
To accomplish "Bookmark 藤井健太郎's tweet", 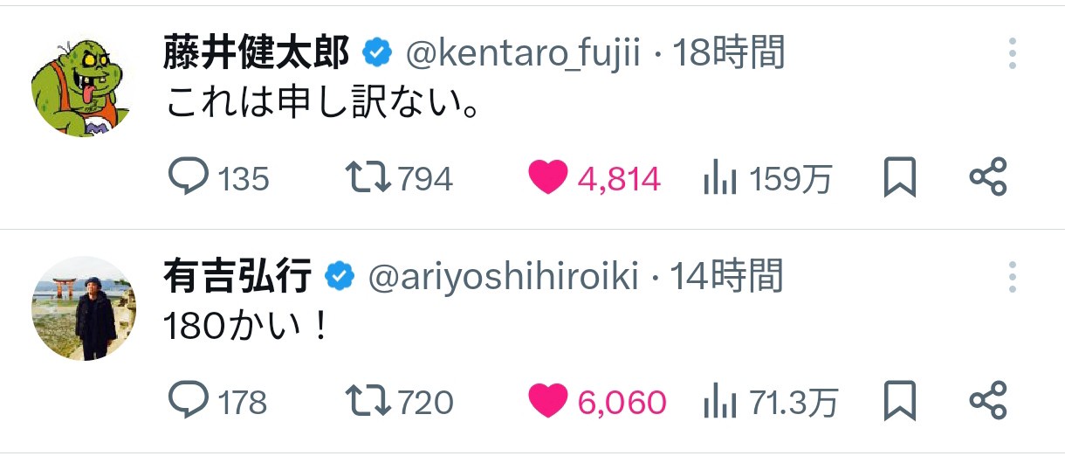I will pyautogui.click(x=900, y=179).
